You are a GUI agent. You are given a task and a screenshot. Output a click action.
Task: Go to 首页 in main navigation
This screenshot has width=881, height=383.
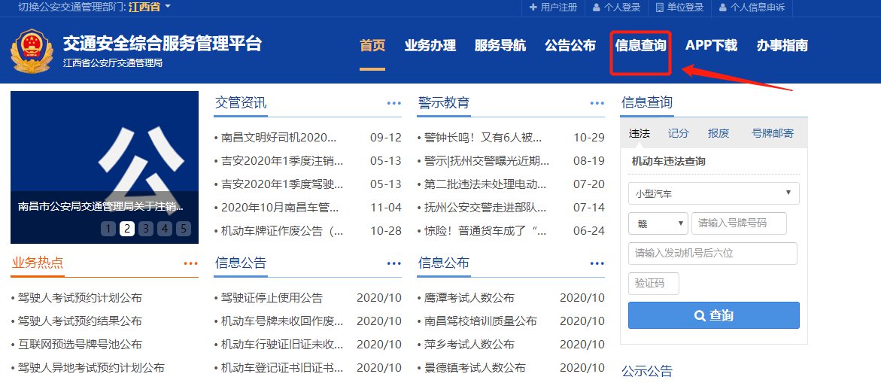(372, 45)
